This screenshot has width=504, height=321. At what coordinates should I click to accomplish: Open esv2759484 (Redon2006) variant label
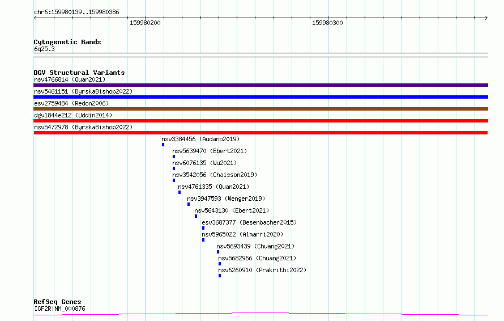pyautogui.click(x=71, y=103)
